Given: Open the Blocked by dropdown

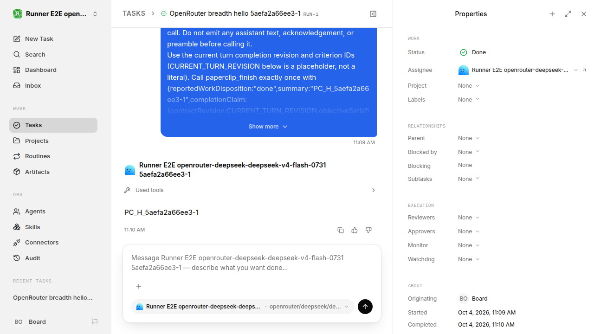Looking at the screenshot, I should (x=469, y=152).
